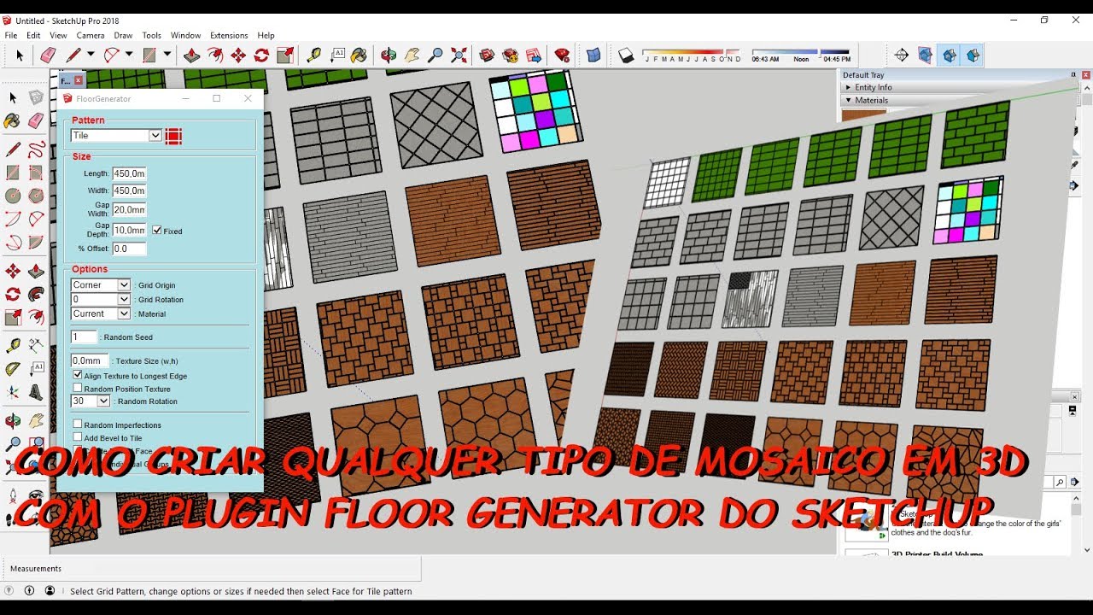Activate the Arc tool in top toolbar

coord(111,56)
